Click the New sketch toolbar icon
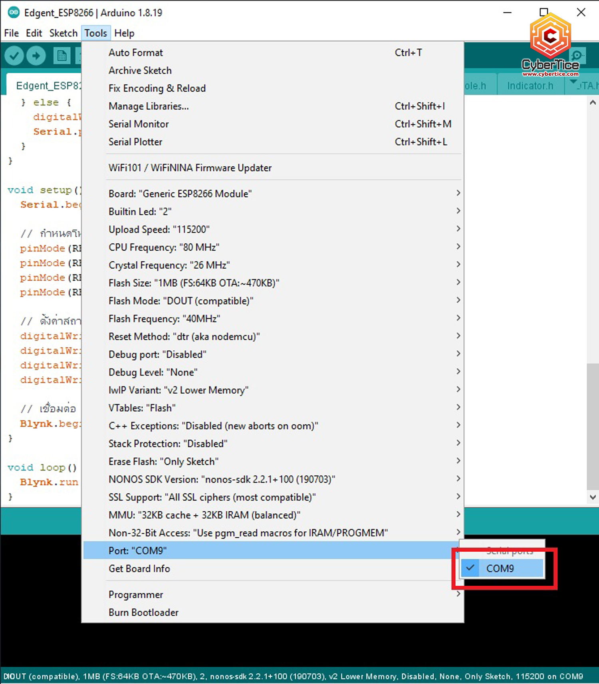The width and height of the screenshot is (599, 684). pos(61,56)
